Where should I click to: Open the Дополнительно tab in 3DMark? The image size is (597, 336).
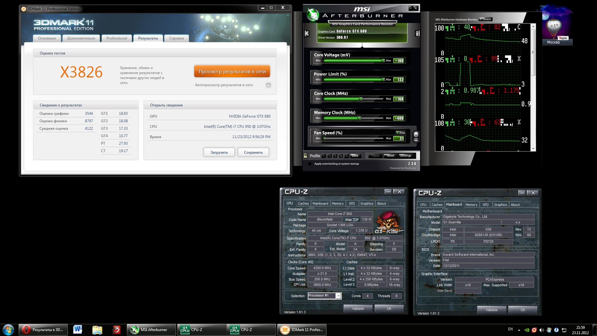pyautogui.click(x=81, y=38)
